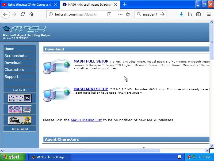Click the MS Agent Ring banner
This screenshot has height=161, width=214.
(20, 109)
